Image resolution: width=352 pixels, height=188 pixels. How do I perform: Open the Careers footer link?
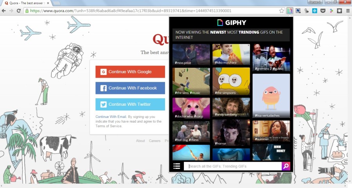154,141
